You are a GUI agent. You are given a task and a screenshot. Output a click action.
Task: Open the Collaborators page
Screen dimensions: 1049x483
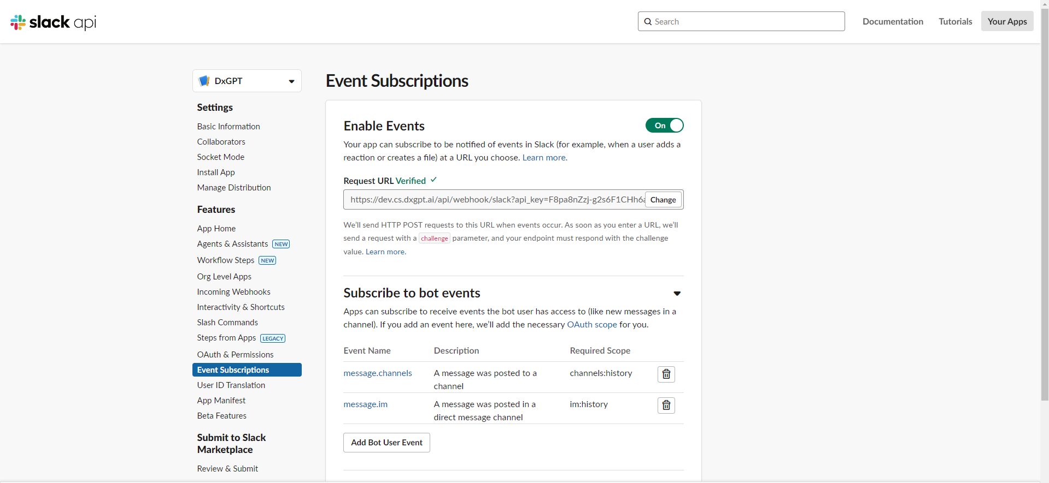pyautogui.click(x=221, y=141)
